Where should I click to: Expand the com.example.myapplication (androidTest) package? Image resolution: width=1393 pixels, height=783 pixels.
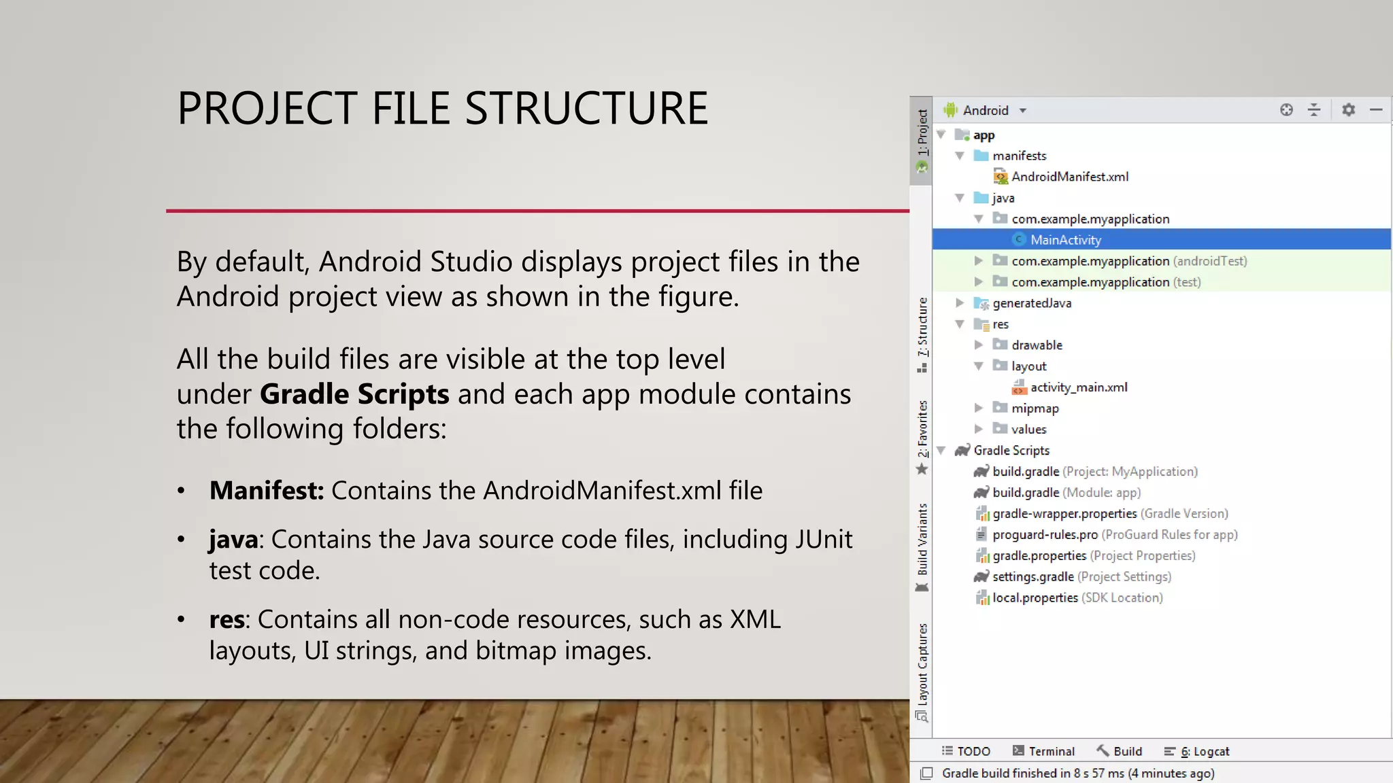point(979,260)
